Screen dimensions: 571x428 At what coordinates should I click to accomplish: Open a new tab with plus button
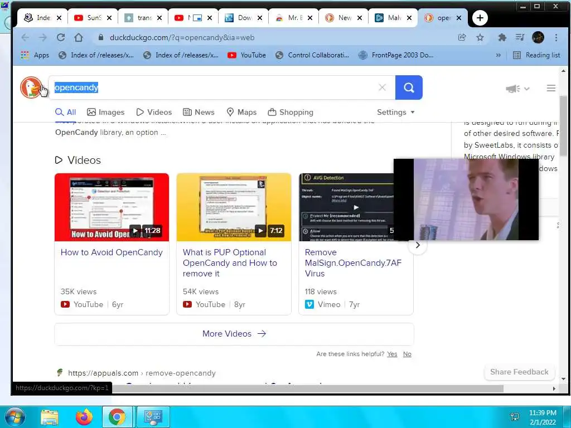[x=480, y=18]
